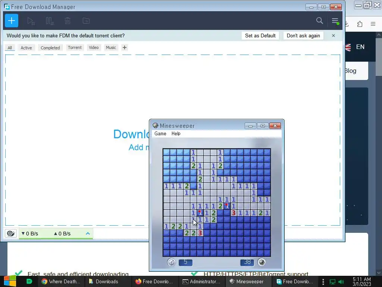Open the browser hamburger menu
This screenshot has width=382, height=287.
[x=373, y=24]
